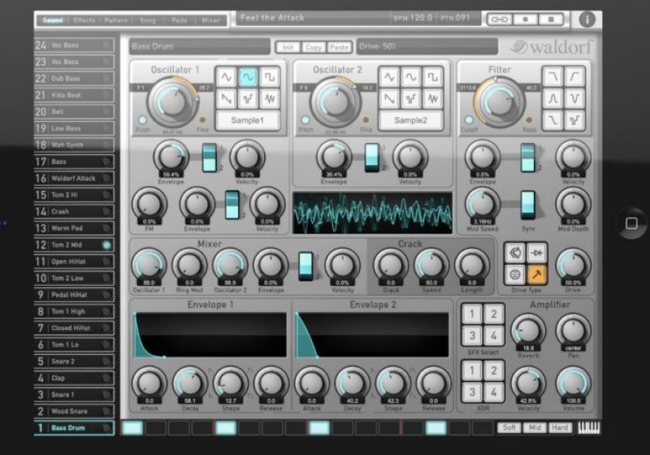Toggle Oscillator 1 envelope 1/2 switch
The image size is (650, 455).
click(x=210, y=156)
